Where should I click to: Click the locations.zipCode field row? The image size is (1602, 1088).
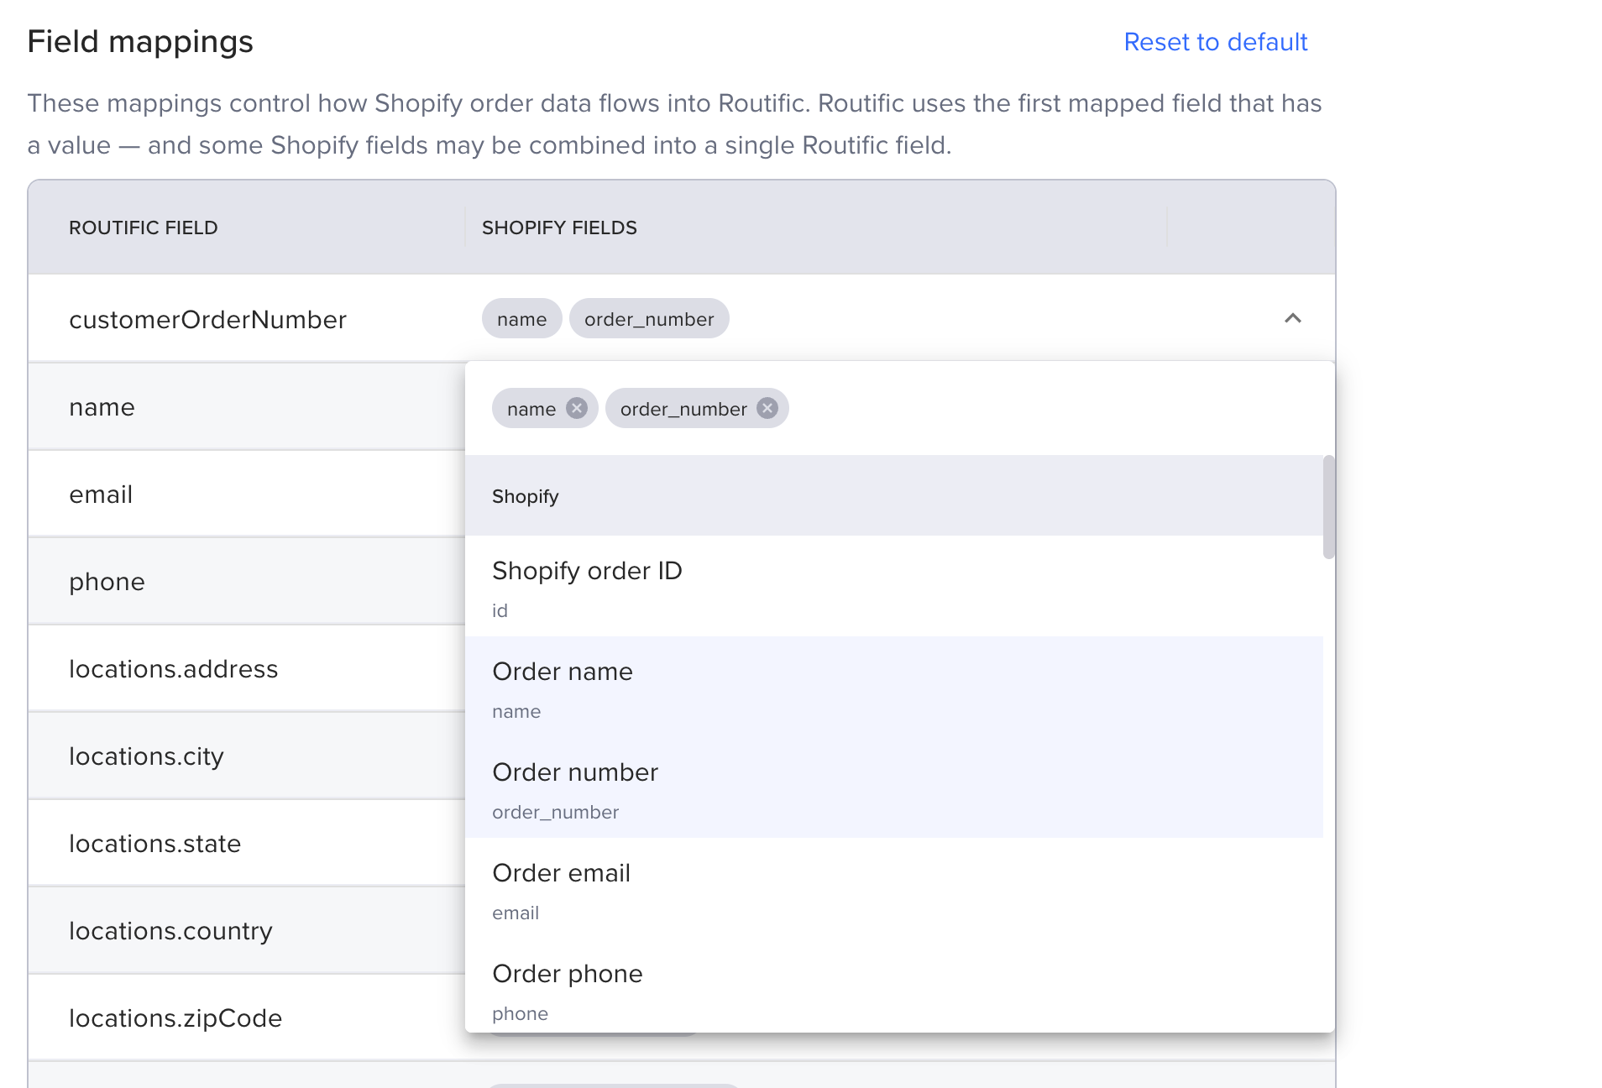tap(247, 1017)
